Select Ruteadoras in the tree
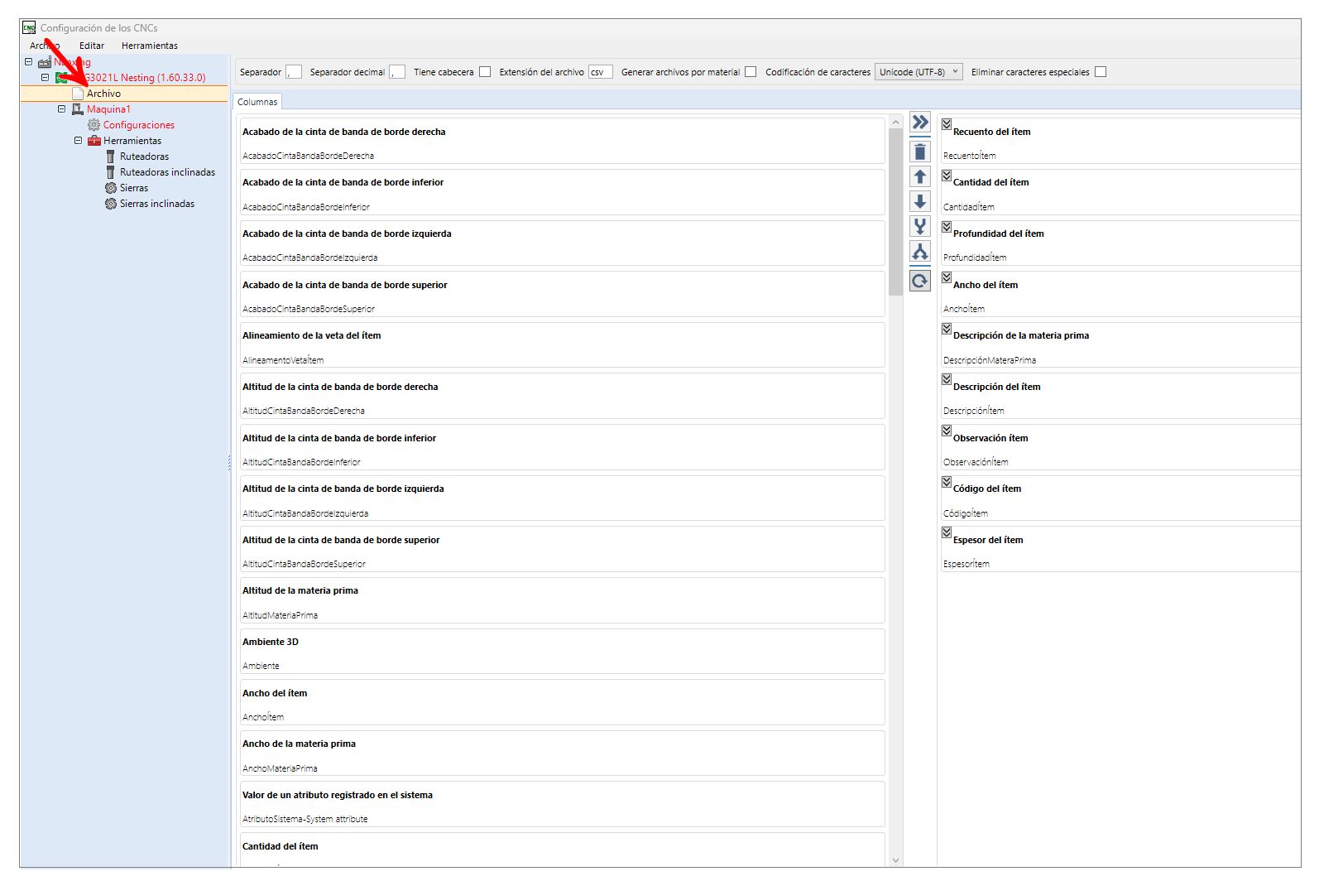The image size is (1319, 881). click(x=144, y=156)
